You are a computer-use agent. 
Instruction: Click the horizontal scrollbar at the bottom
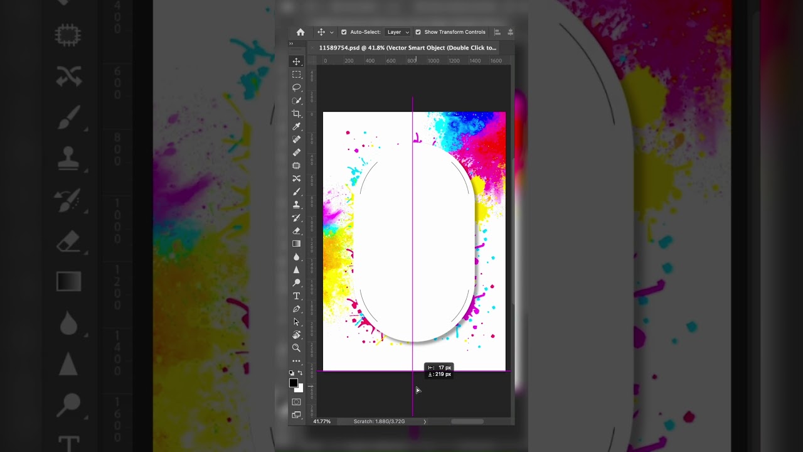click(x=467, y=421)
